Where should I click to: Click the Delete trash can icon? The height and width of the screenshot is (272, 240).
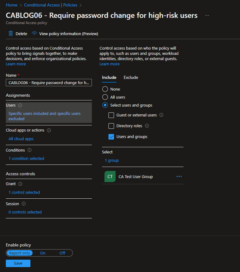click(11, 34)
